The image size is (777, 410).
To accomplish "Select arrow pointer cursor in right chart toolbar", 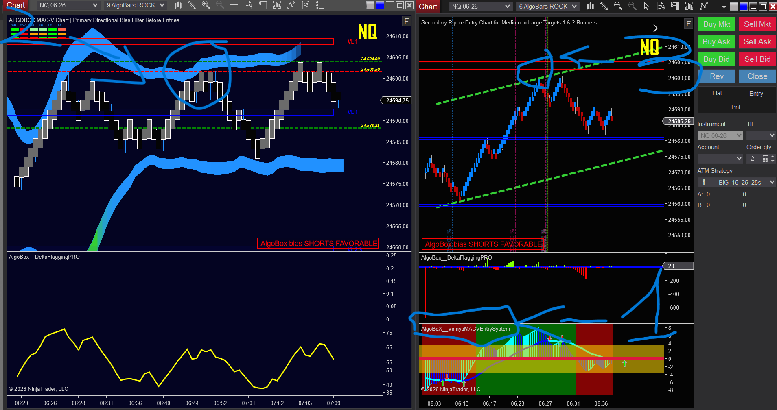I will click(x=646, y=6).
